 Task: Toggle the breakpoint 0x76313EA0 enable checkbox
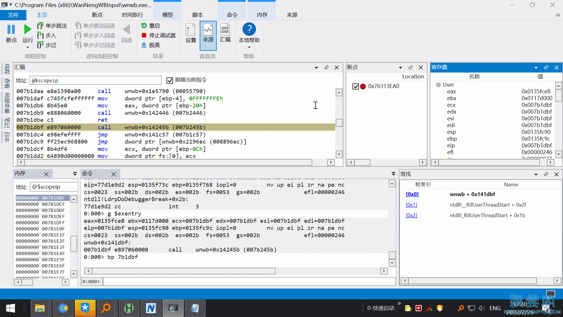(x=355, y=86)
